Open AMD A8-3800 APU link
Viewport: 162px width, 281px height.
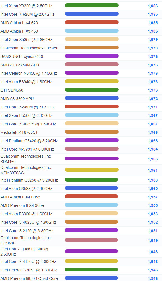pyautogui.click(x=17, y=99)
